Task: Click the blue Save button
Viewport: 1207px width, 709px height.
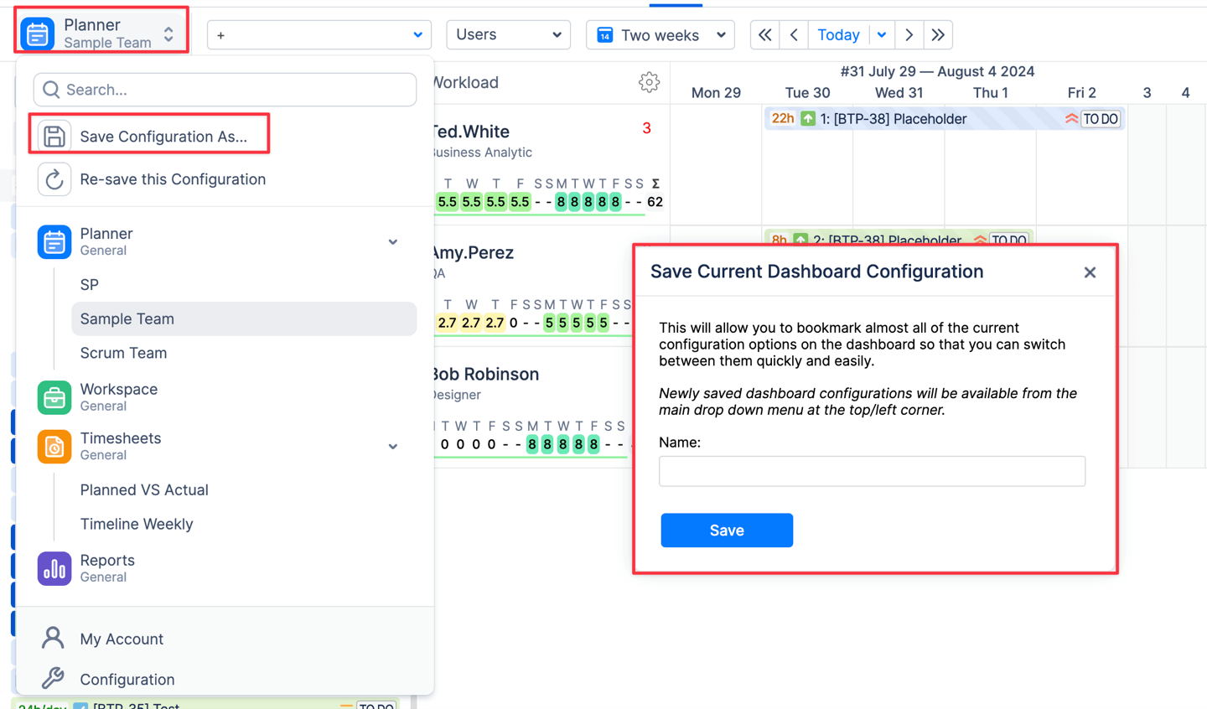Action: [x=727, y=530]
